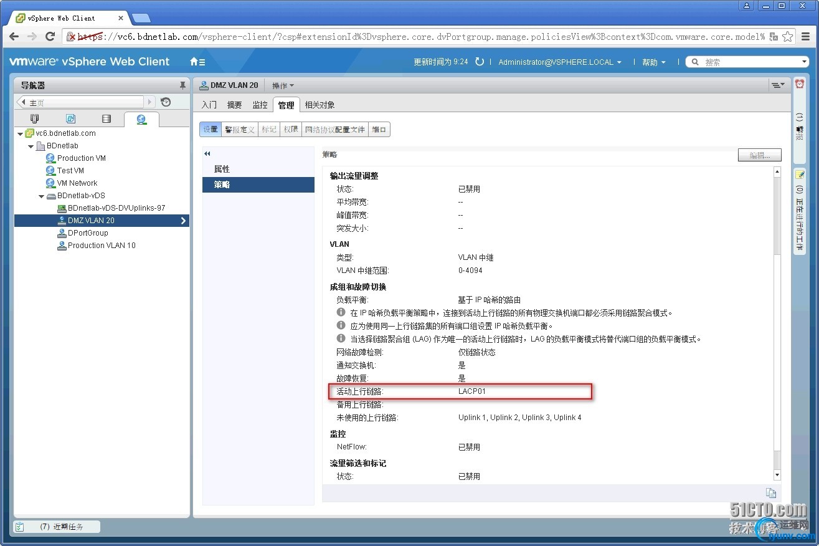
Task: Open the 摘要 tab
Action: 235,105
